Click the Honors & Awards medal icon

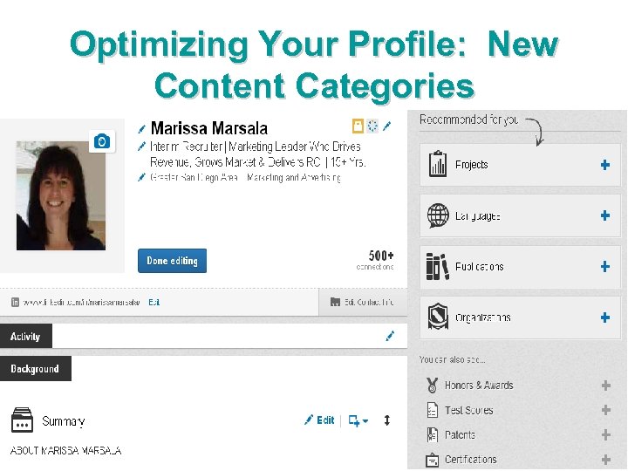click(432, 385)
